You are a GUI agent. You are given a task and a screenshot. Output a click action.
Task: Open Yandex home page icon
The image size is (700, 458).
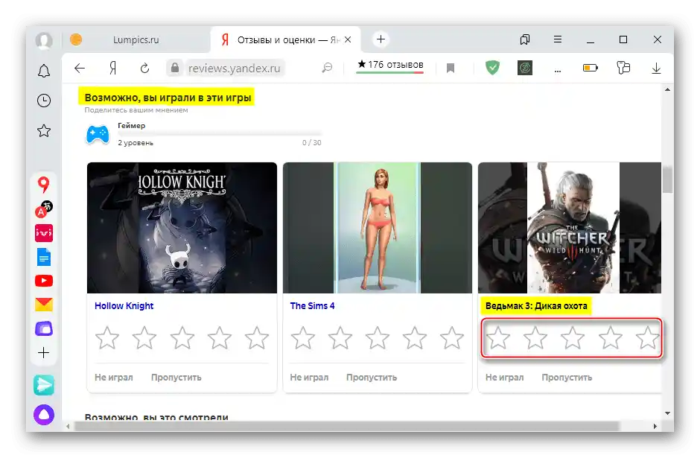pos(113,68)
